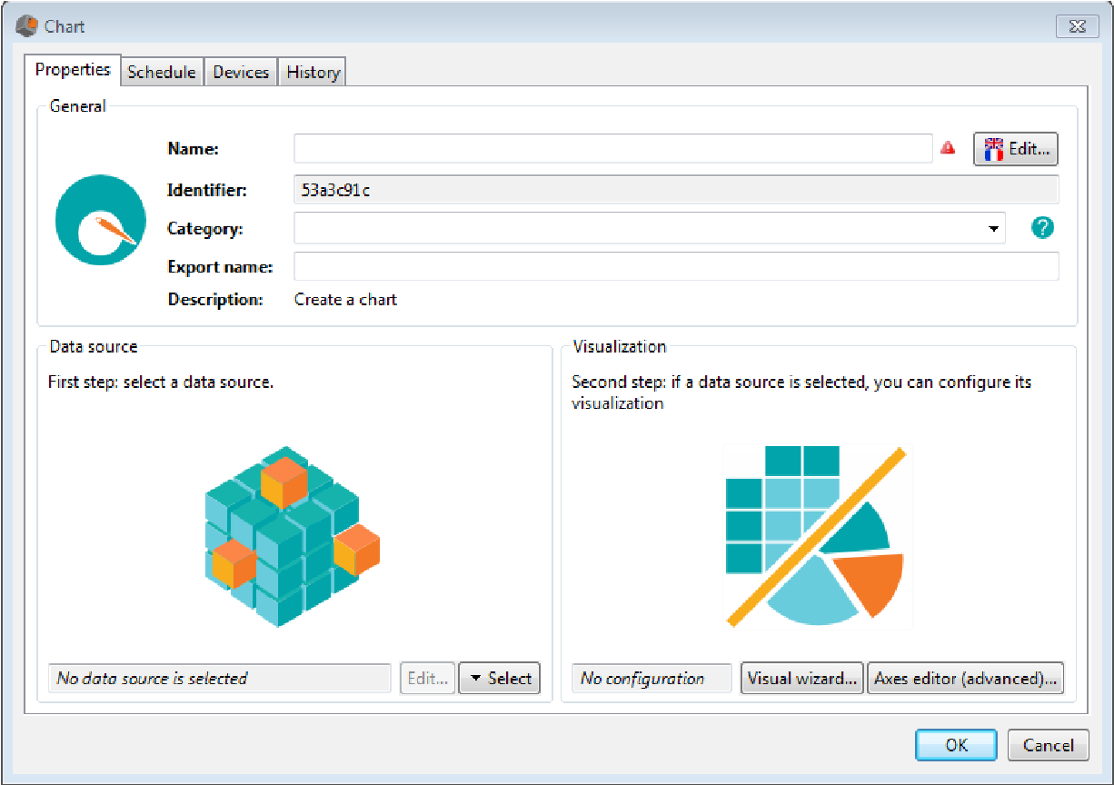Click into the Export name field

tap(676, 266)
